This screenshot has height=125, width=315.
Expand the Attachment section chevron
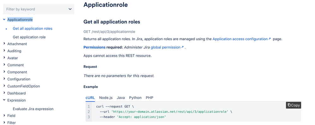pos(4,44)
